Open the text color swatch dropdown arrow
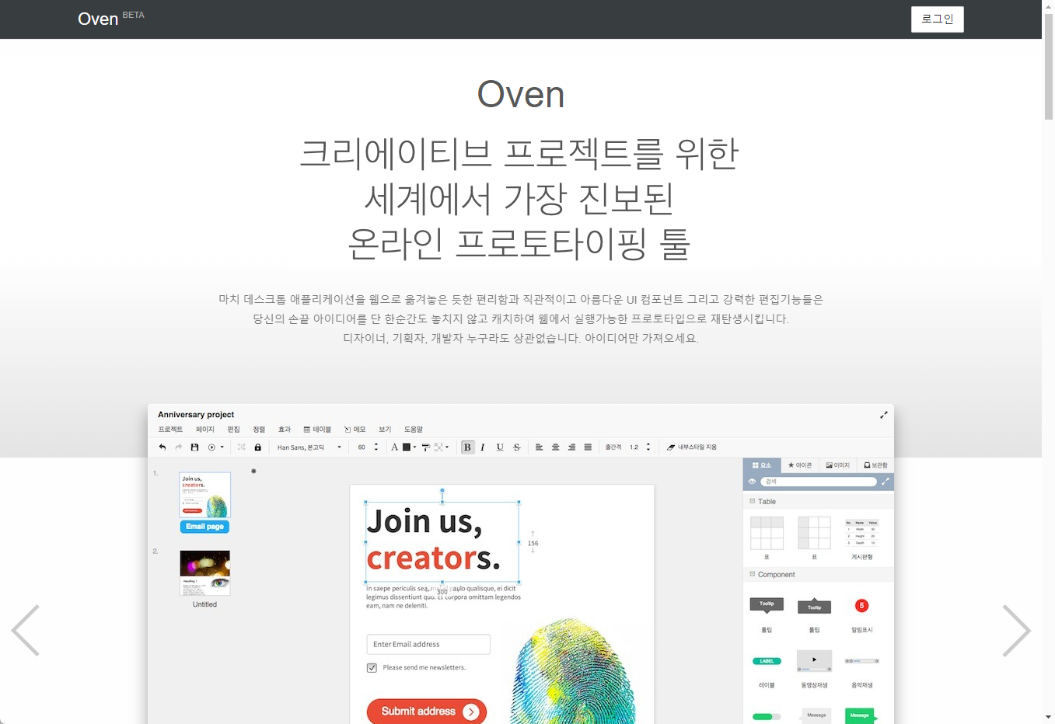 point(415,447)
